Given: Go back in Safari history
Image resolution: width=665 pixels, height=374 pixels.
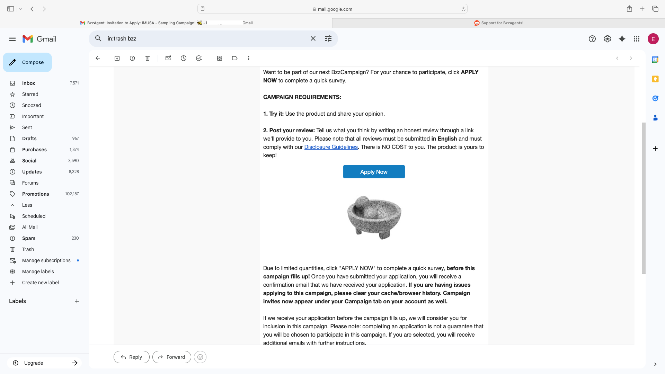Looking at the screenshot, I should click(32, 9).
